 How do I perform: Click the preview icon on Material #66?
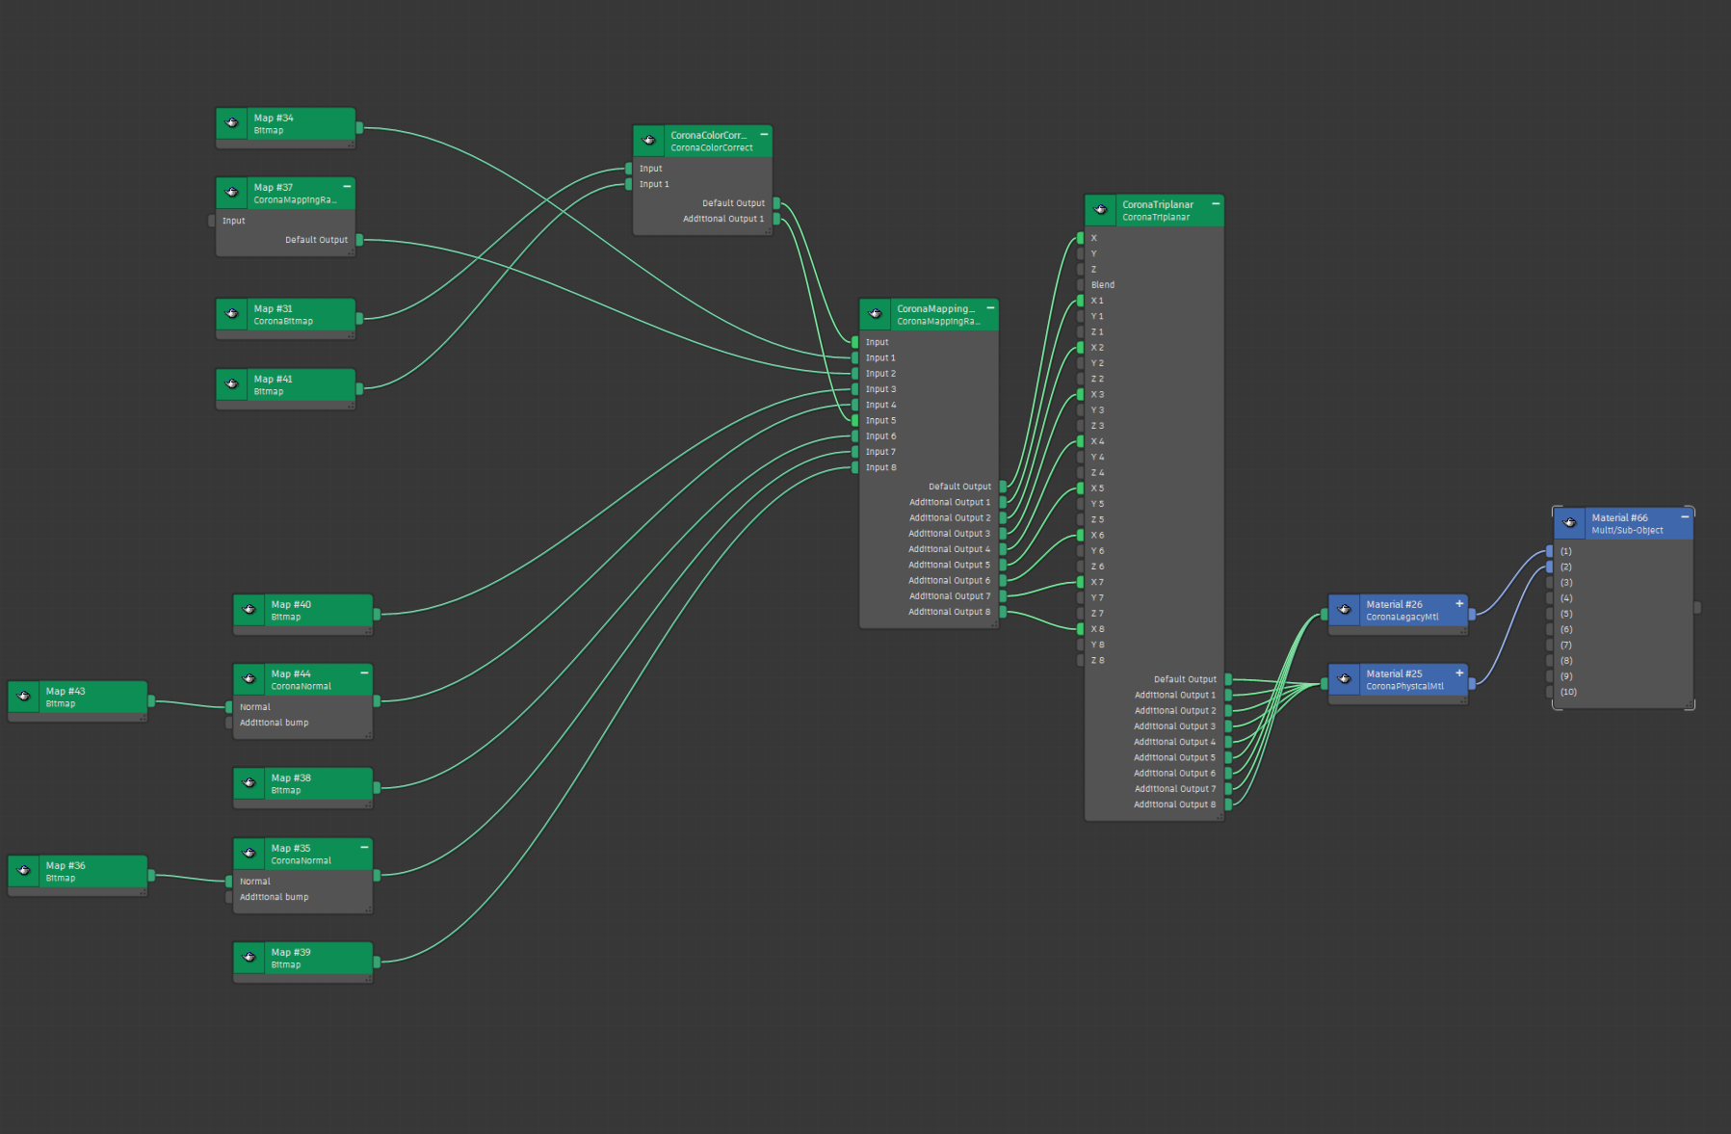click(x=1569, y=523)
